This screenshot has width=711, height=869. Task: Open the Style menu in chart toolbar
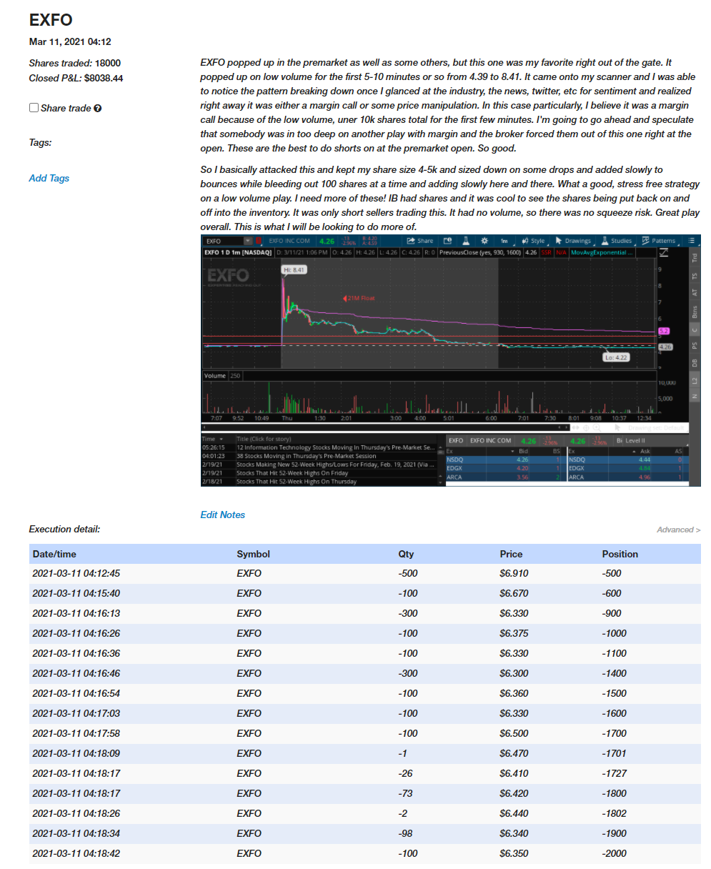533,241
